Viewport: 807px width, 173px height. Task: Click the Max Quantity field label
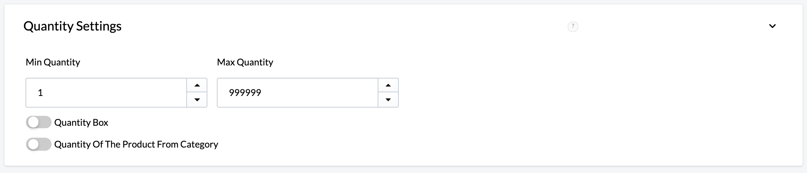[245, 62]
